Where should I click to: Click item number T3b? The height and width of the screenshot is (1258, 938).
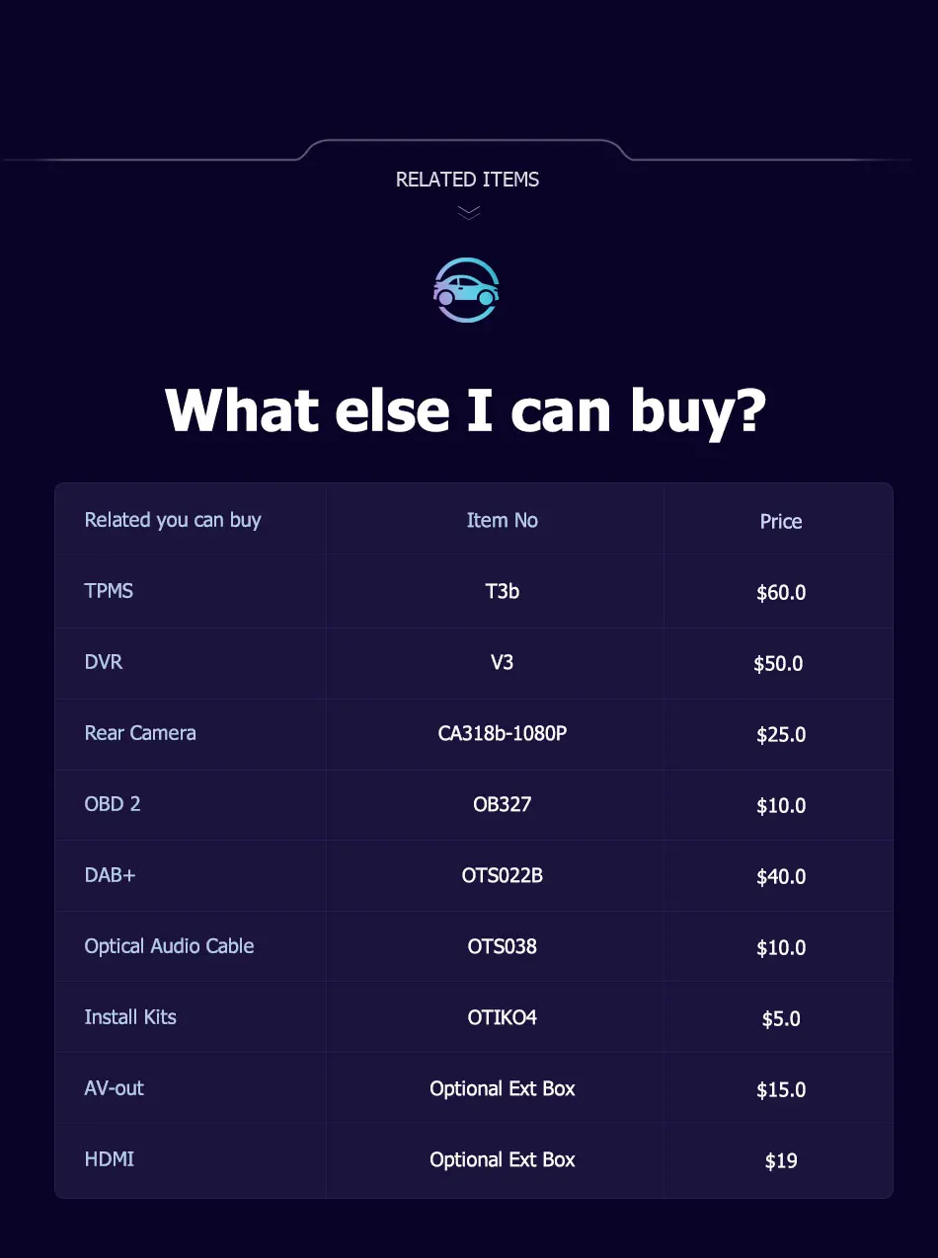(502, 591)
